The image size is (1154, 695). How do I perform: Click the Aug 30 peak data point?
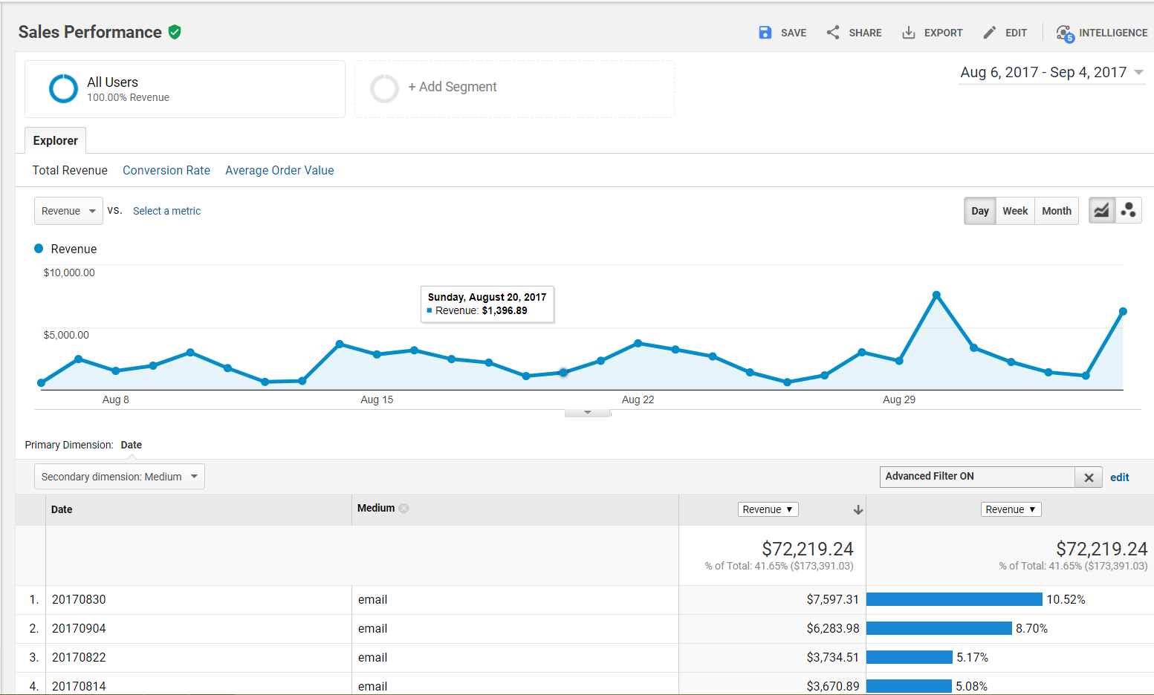coord(936,295)
